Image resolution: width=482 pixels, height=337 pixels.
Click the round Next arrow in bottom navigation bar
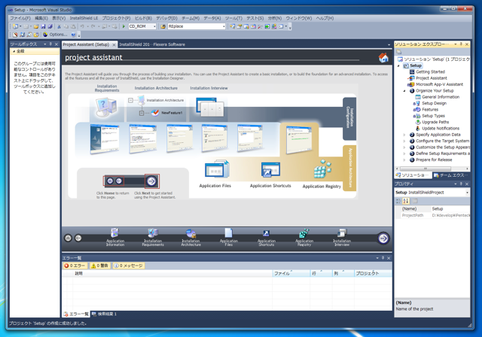pyautogui.click(x=383, y=238)
